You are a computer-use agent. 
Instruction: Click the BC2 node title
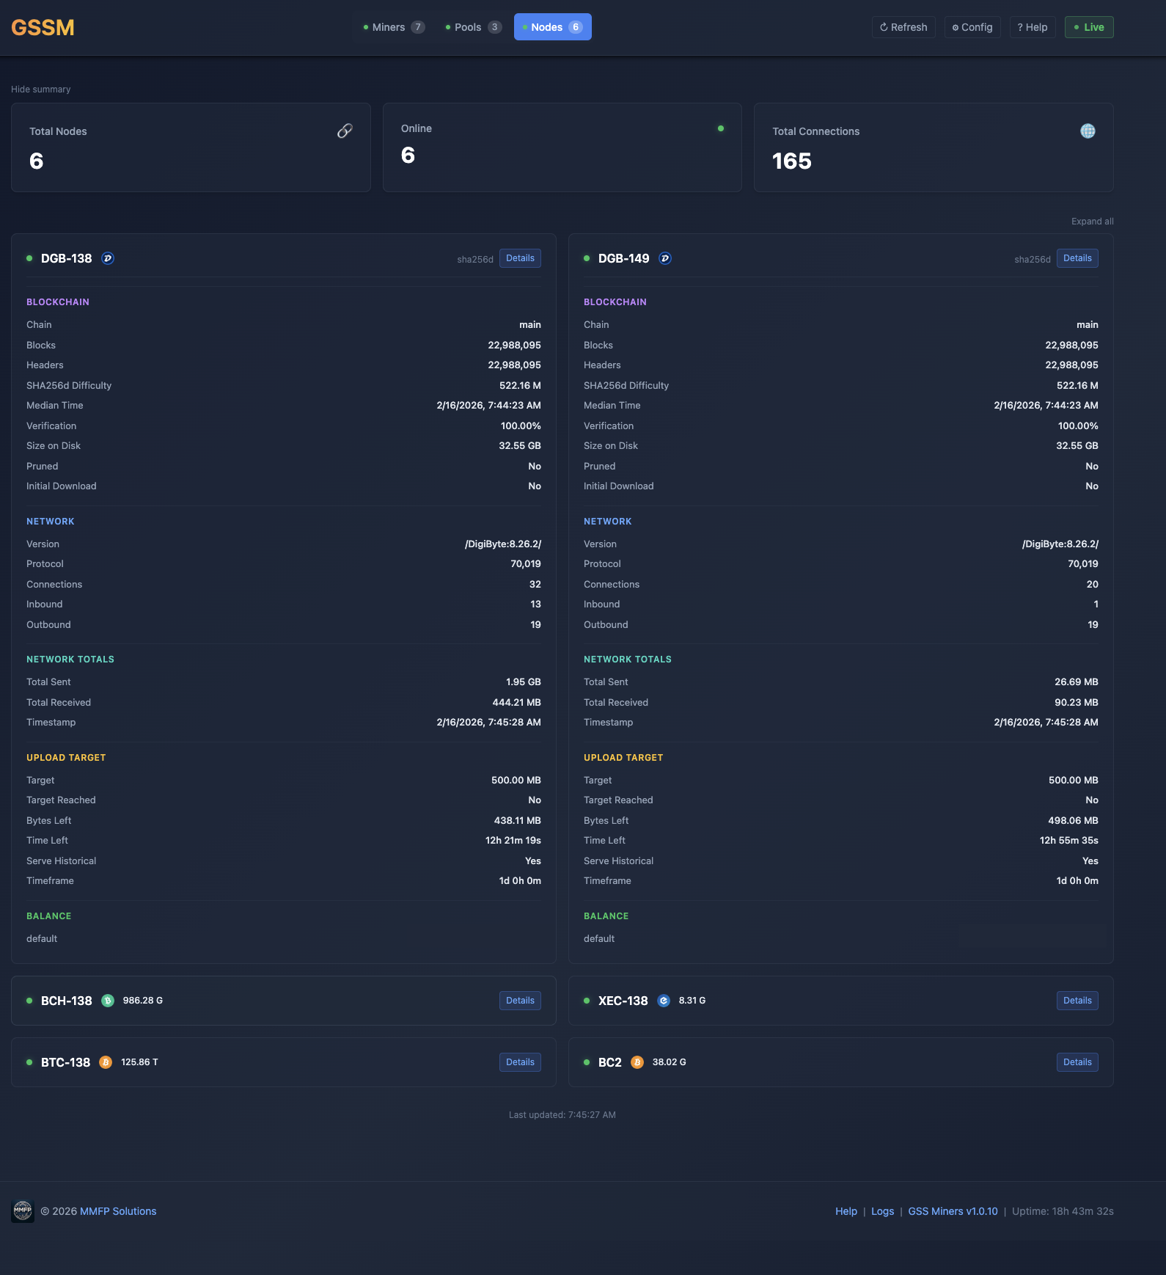pyautogui.click(x=610, y=1062)
